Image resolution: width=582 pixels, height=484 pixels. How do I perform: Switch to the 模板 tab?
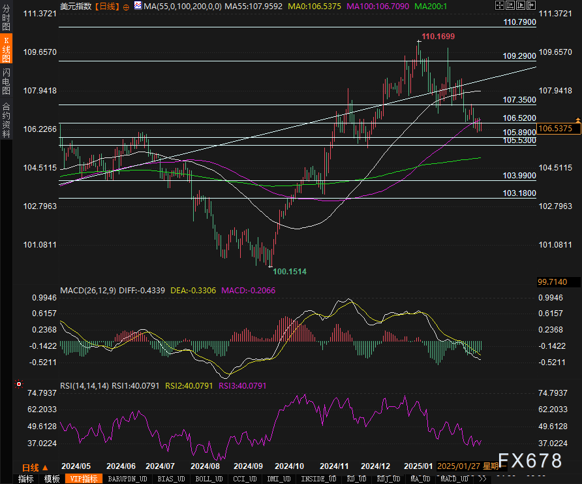tap(52, 479)
